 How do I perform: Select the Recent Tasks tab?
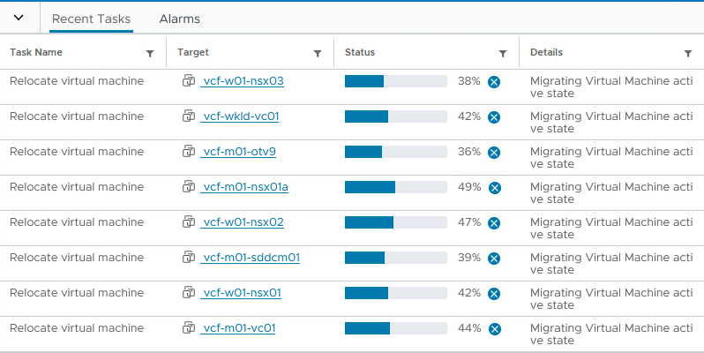(92, 19)
